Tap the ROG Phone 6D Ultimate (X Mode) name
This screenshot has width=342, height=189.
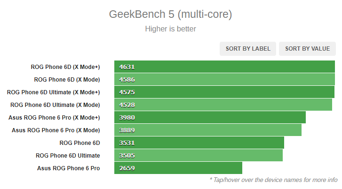(55, 105)
